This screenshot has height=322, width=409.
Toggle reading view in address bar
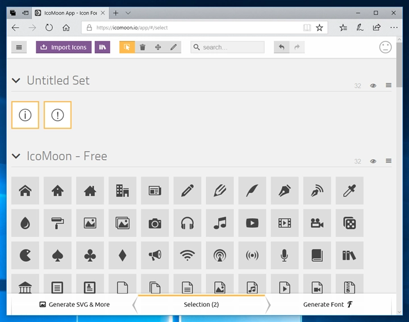coord(307,28)
